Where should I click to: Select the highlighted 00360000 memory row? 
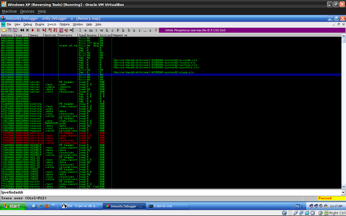point(171,75)
